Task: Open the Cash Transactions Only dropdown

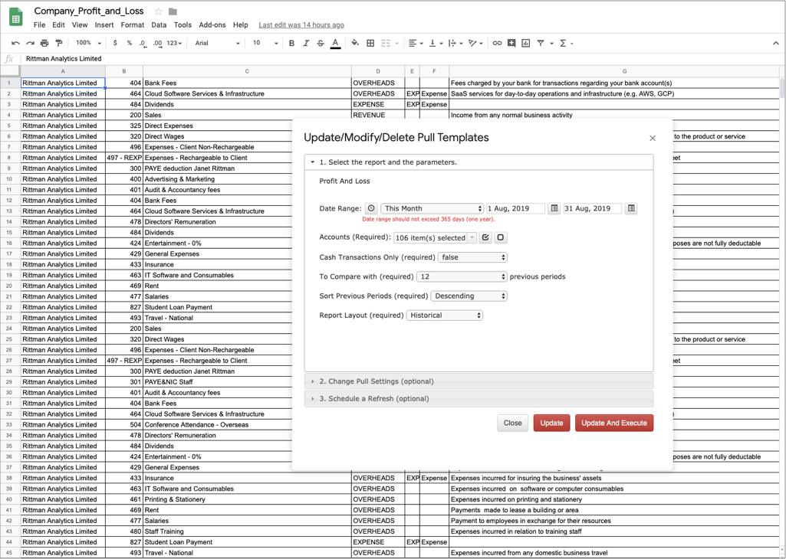Action: 472,257
